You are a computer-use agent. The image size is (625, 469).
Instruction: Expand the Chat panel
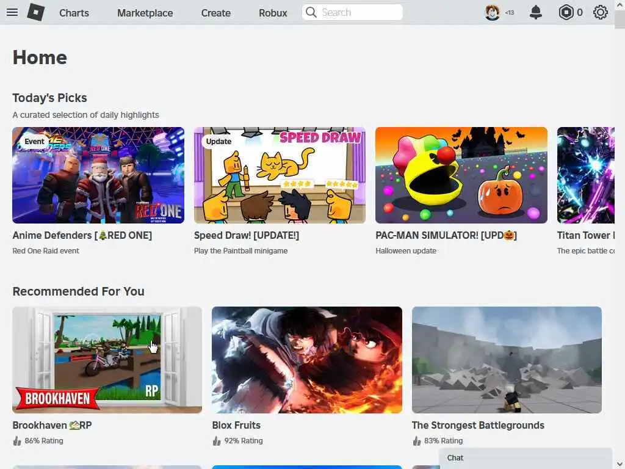[x=526, y=458]
